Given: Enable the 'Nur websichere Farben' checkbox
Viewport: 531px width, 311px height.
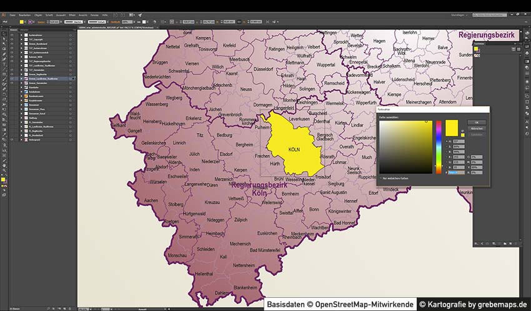Looking at the screenshot, I should click(x=380, y=177).
